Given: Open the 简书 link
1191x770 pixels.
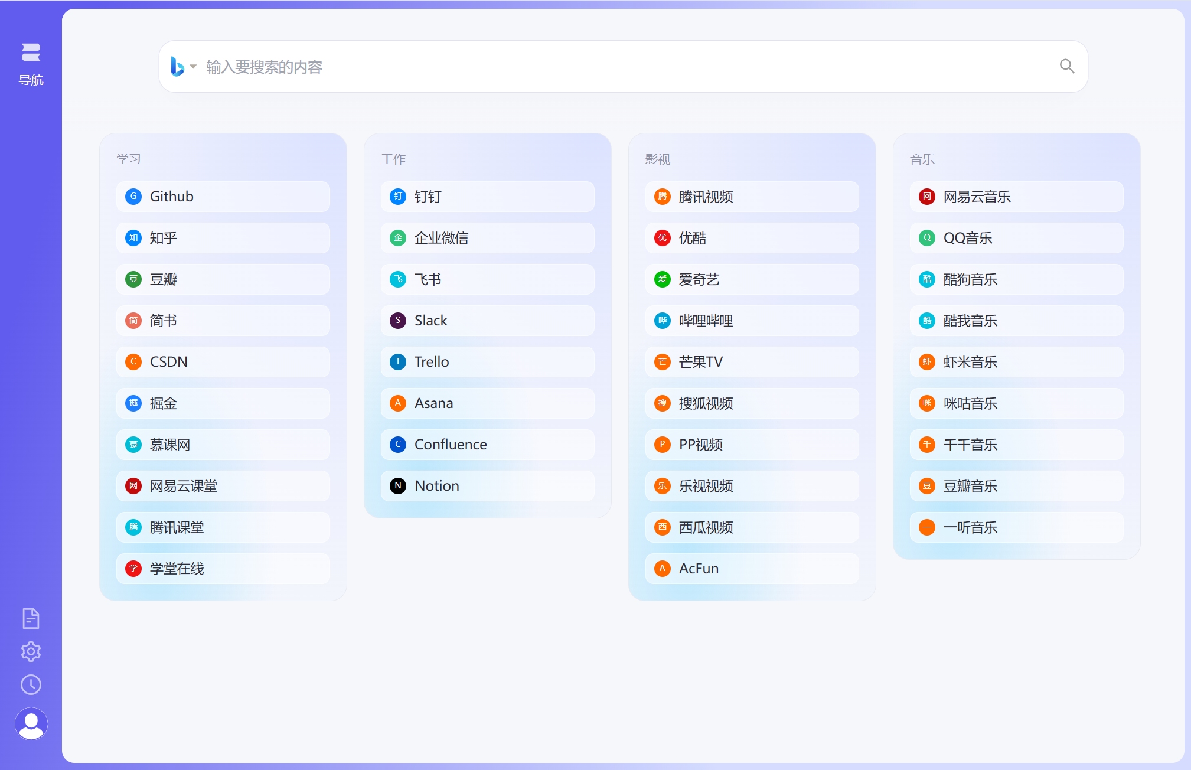Looking at the screenshot, I should coord(223,321).
